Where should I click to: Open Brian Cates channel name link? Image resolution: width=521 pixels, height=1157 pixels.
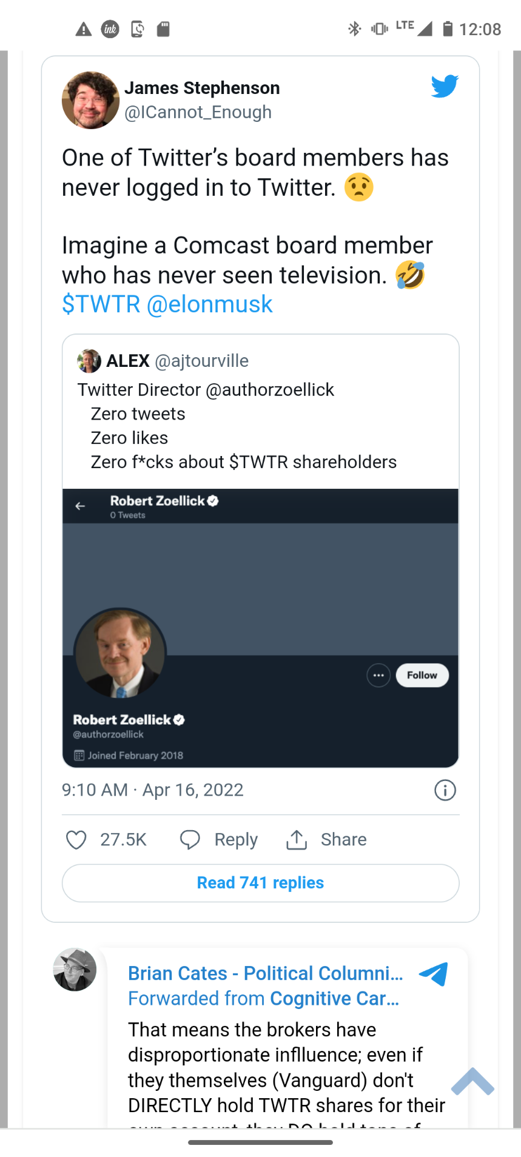[x=266, y=973]
